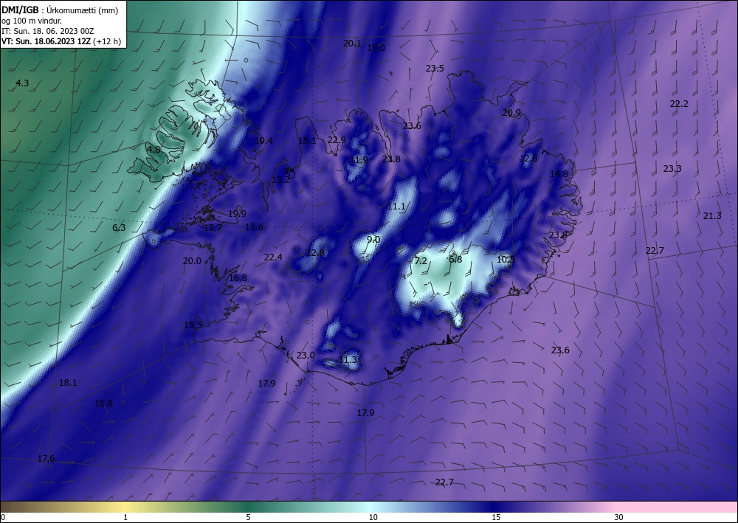Click the map value 19.4
Image resolution: width=738 pixels, height=523 pixels.
pos(263,140)
